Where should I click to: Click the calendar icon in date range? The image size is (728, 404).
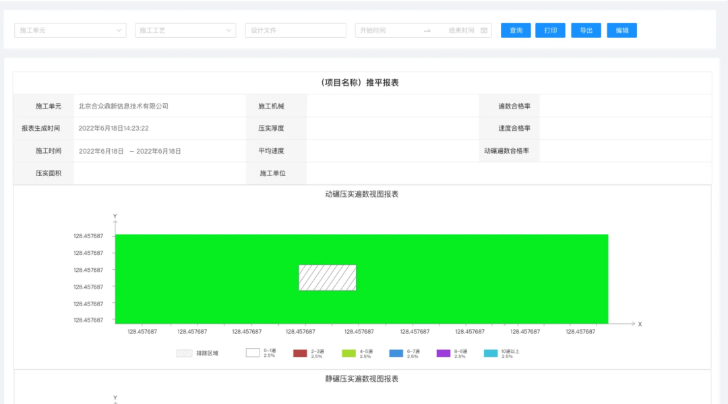click(x=484, y=30)
